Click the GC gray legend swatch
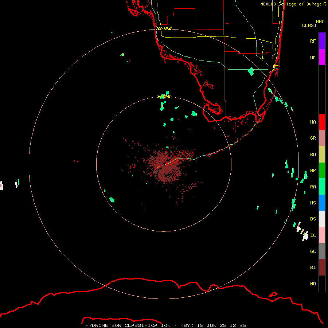The image size is (328, 328). (322, 251)
